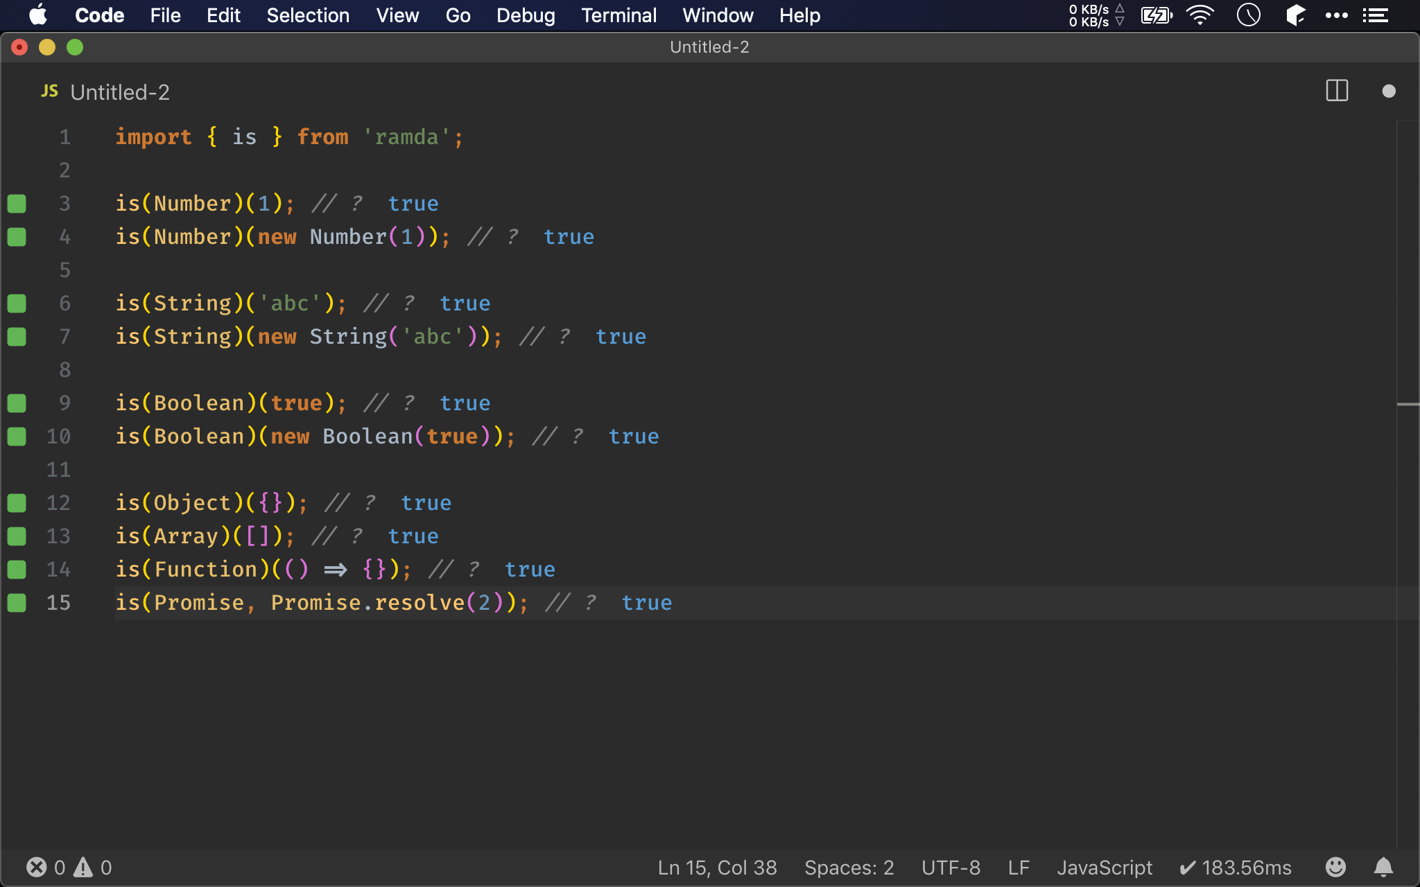Viewport: 1420px width, 887px height.
Task: Click the green Quokka indicator on line 14
Action: point(17,570)
